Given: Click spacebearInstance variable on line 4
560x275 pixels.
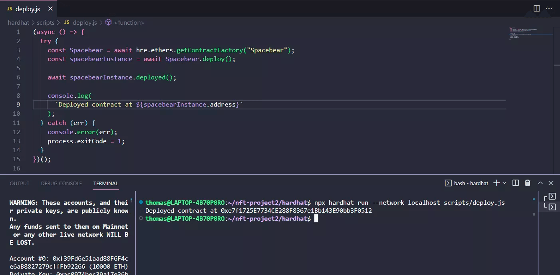Looking at the screenshot, I should coord(101,59).
